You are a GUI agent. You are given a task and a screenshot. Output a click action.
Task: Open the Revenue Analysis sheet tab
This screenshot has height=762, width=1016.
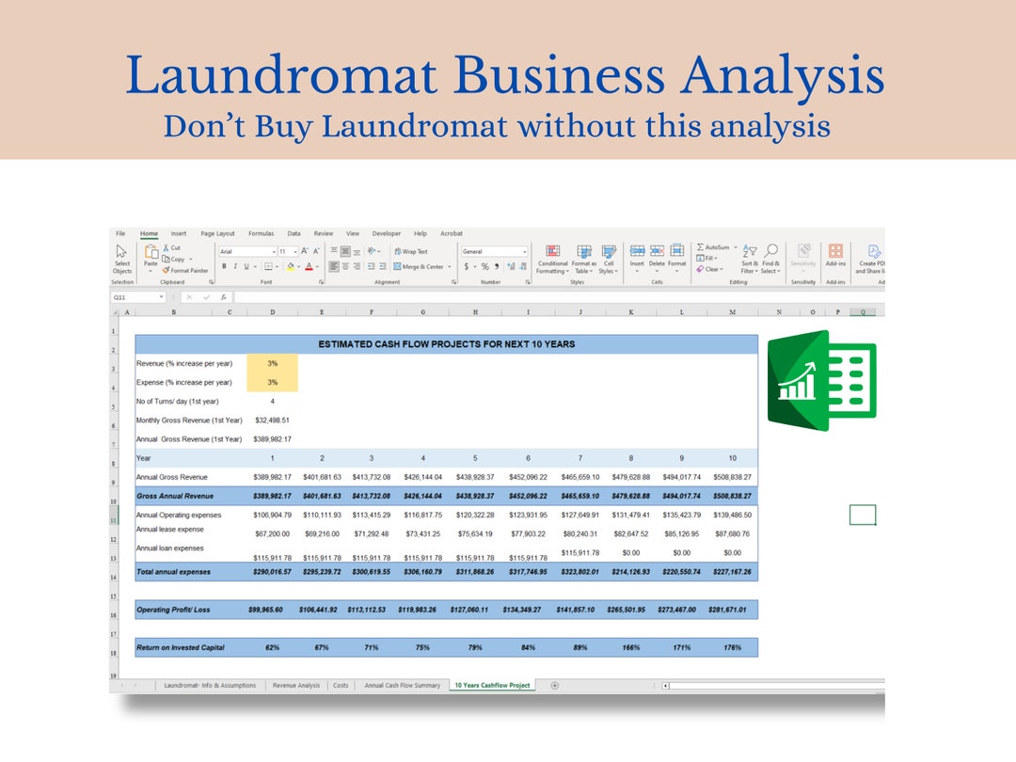tap(296, 686)
